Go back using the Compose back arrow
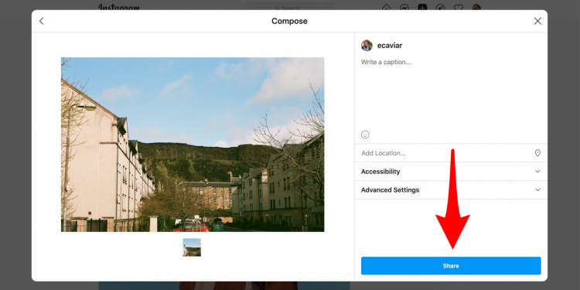 coord(42,21)
